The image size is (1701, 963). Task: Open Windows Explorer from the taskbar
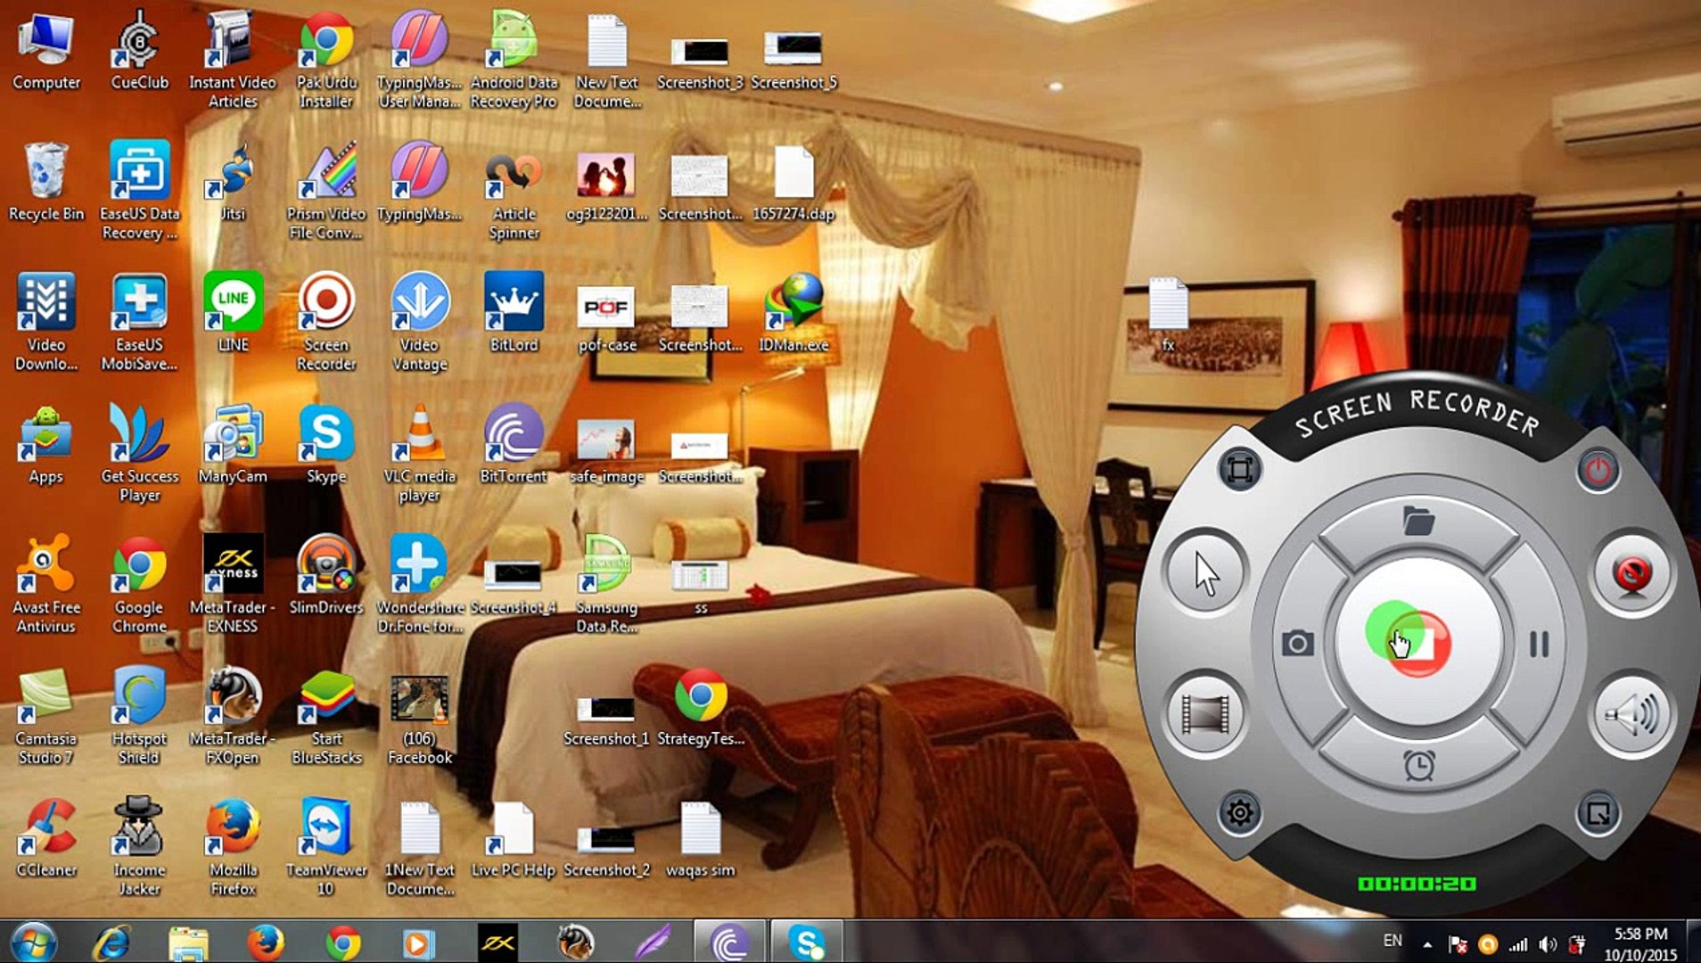coord(188,942)
